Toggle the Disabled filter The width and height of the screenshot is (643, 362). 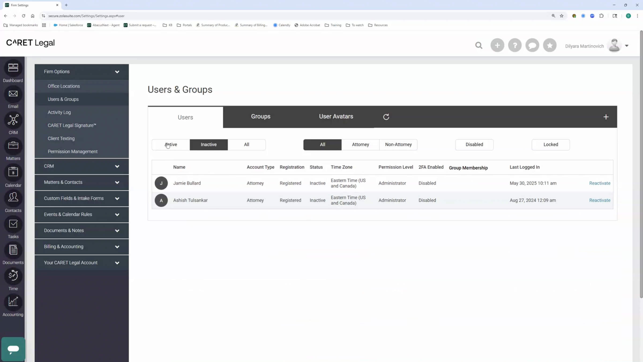pos(474,145)
